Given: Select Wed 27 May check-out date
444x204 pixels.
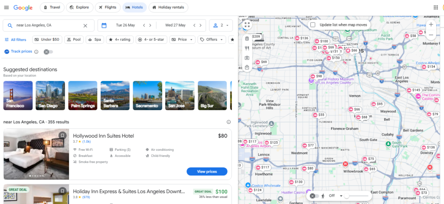Looking at the screenshot, I should coord(175,25).
